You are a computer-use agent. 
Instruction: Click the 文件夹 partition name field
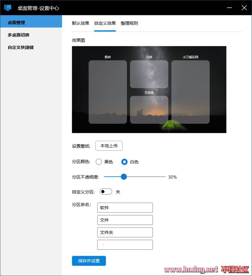[125, 232]
